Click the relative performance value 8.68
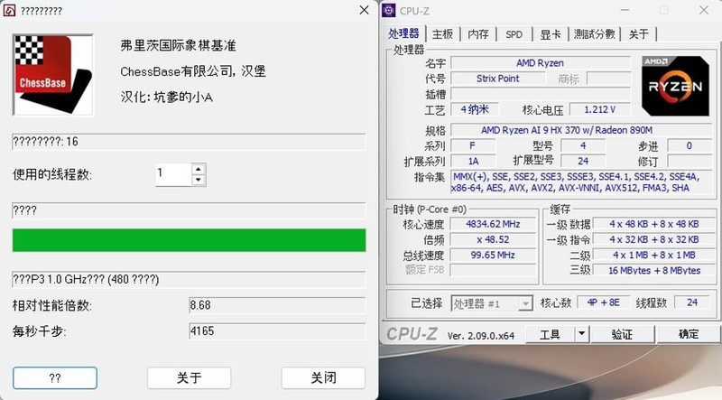This screenshot has height=400, width=722. pos(277,305)
